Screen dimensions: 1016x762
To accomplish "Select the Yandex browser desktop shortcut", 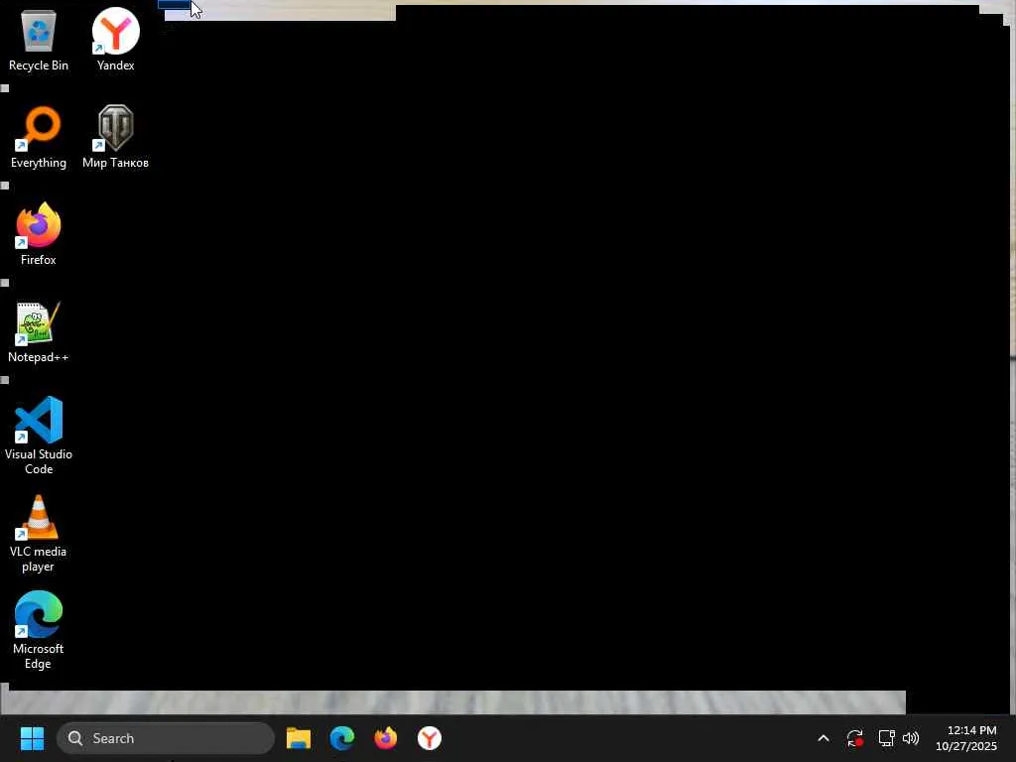I will pyautogui.click(x=115, y=40).
